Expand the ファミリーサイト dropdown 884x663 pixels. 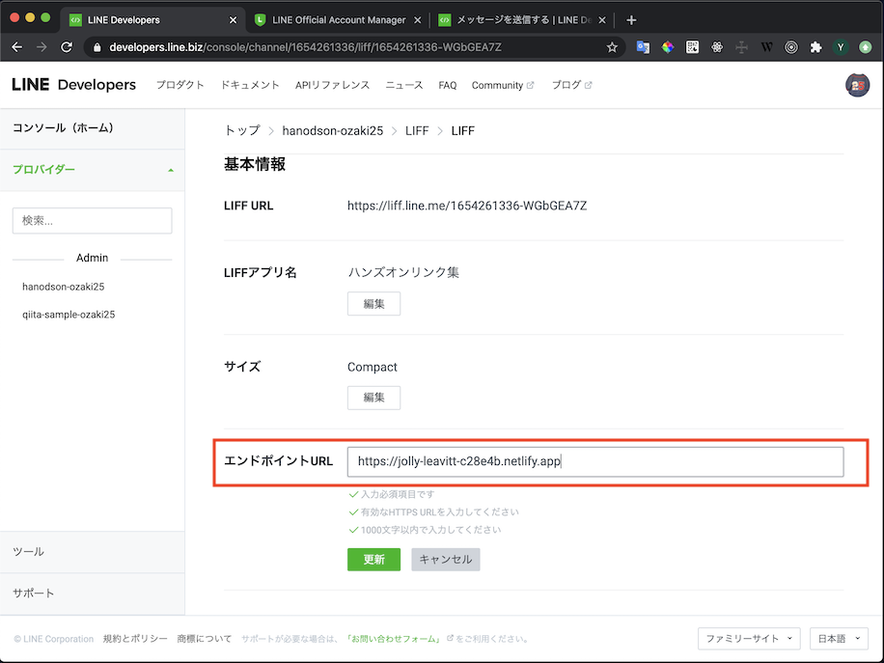click(749, 639)
